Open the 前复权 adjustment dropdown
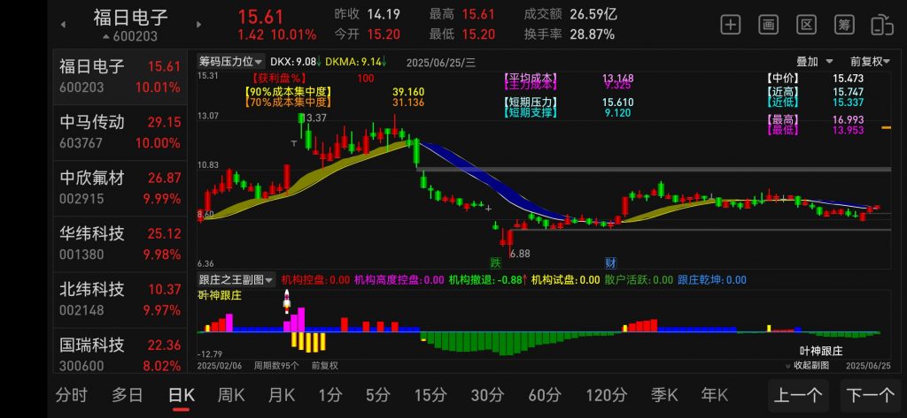907x418 pixels. 870,62
